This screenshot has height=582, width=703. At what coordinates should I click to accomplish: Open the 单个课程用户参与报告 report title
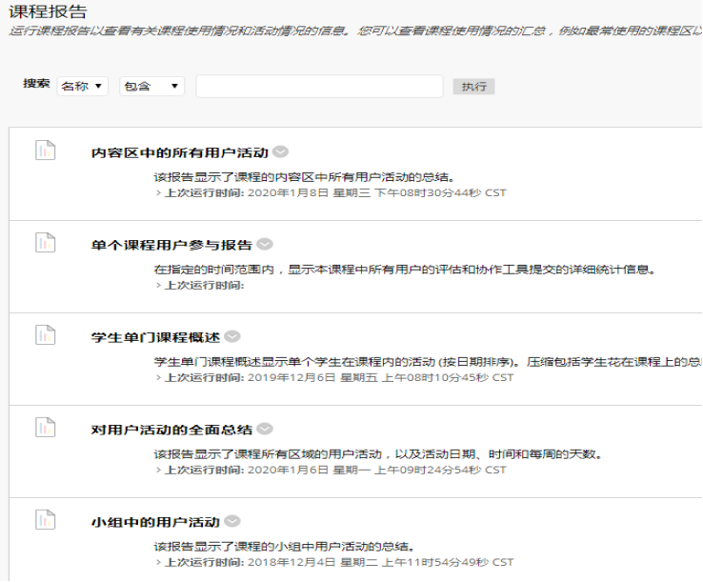(171, 245)
